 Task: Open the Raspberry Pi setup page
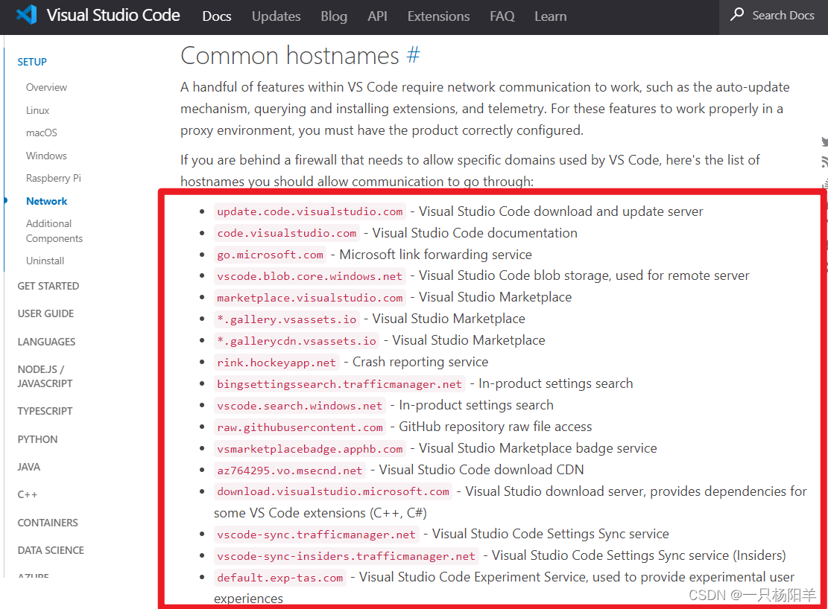(54, 179)
